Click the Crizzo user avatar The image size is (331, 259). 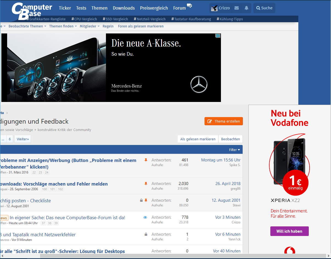coord(214,8)
